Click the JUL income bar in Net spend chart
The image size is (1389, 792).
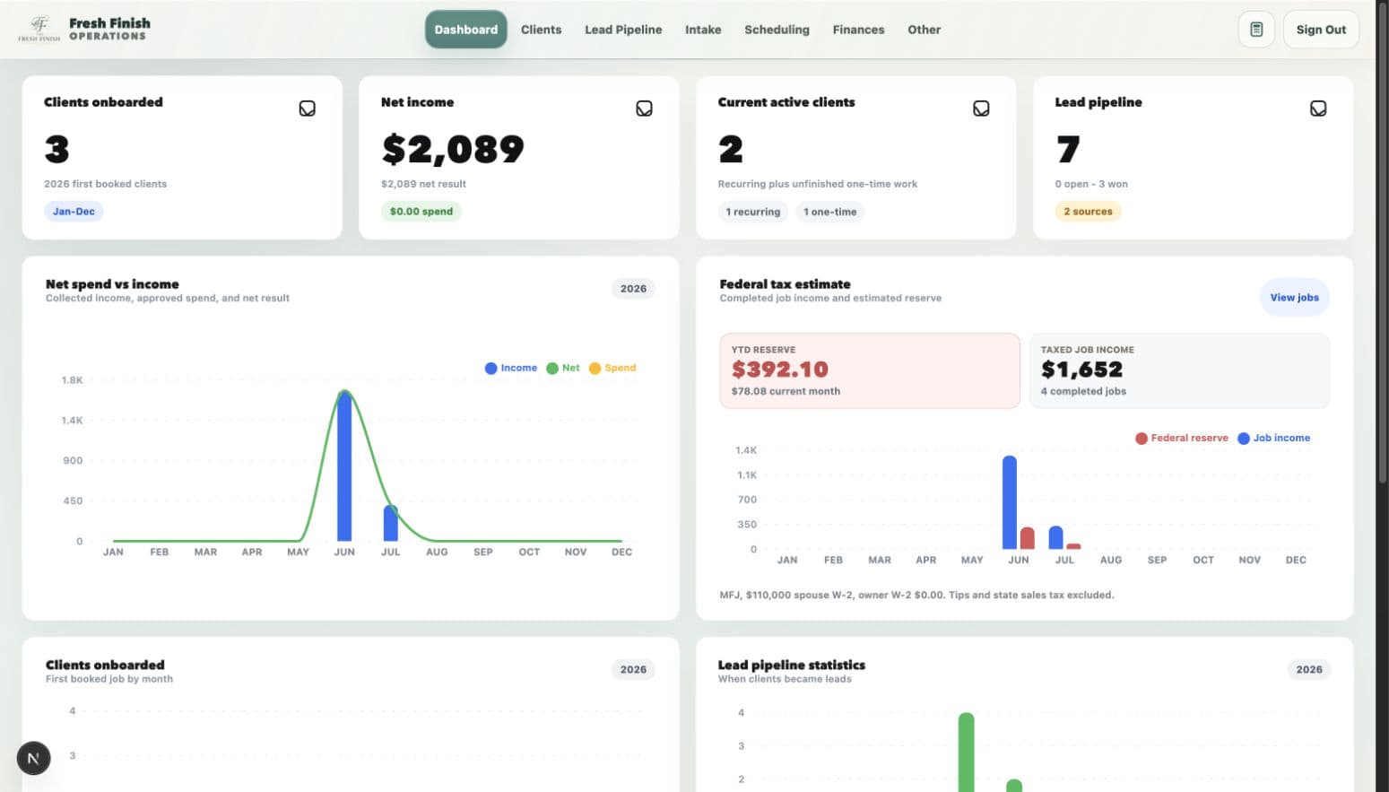coord(390,523)
